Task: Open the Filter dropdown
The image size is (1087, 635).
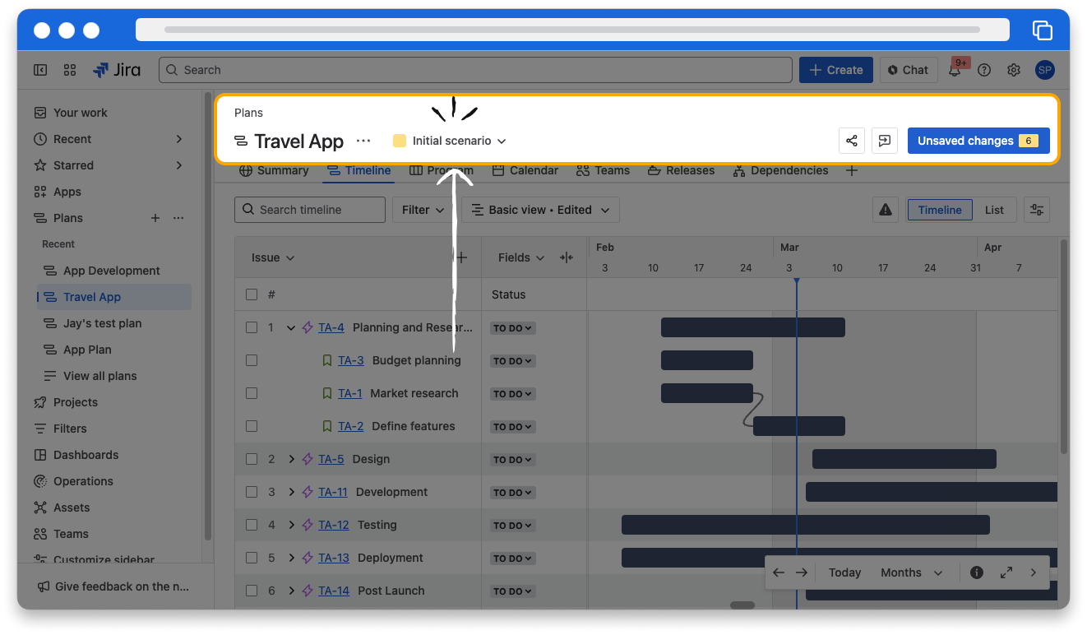Action: [423, 210]
